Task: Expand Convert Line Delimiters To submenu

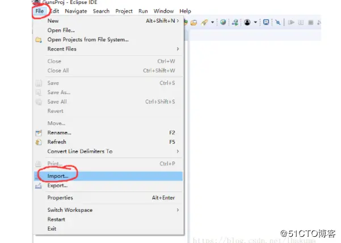Action: [x=108, y=151]
